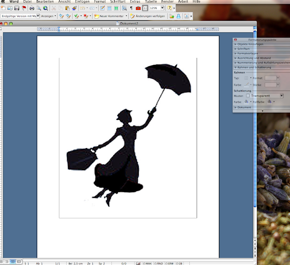The height and width of the screenshot is (265, 290).
Task: Click the green checkmark Accept change icon
Action: coord(77,16)
